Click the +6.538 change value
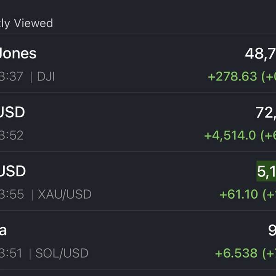The height and width of the screenshot is (276, 276). tap(236, 253)
